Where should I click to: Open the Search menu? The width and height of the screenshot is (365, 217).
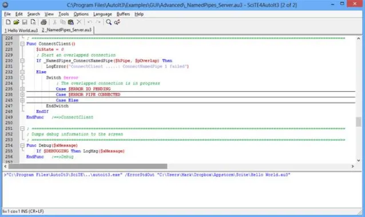pyautogui.click(x=34, y=14)
